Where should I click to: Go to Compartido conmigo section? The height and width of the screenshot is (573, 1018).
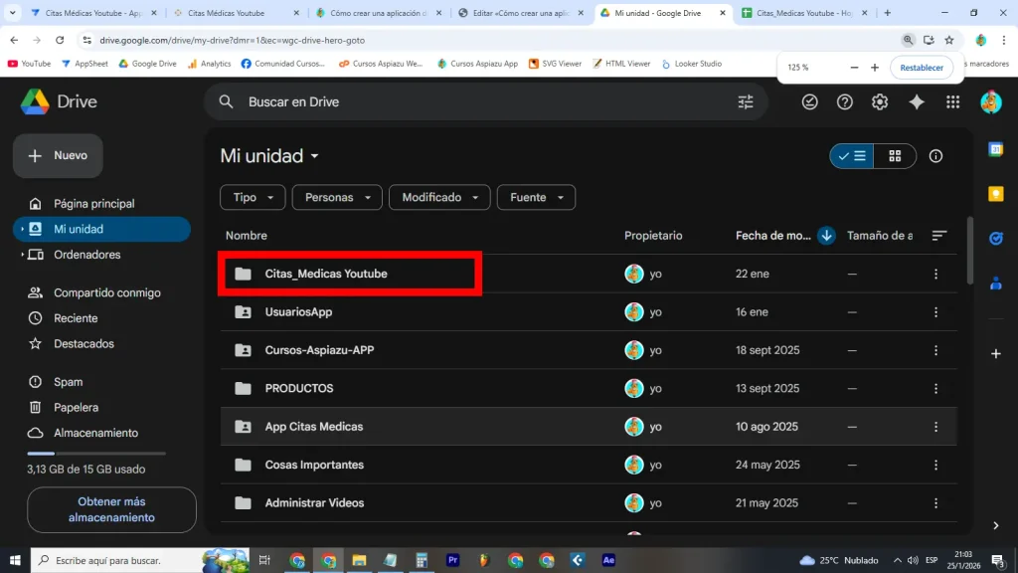106,292
